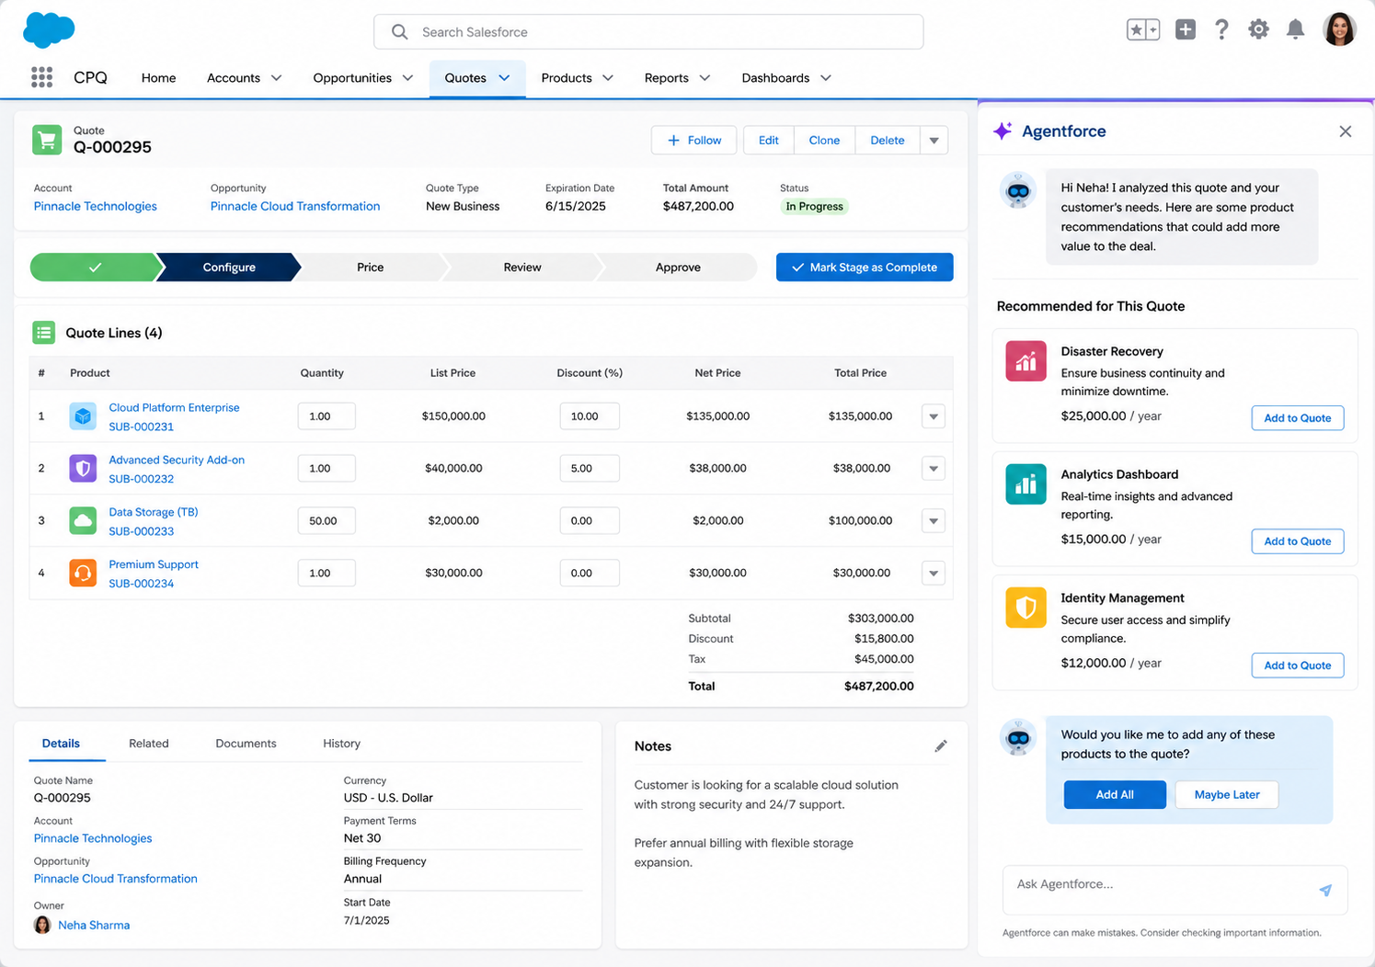Switch to the Details tab
1375x967 pixels.
[61, 744]
